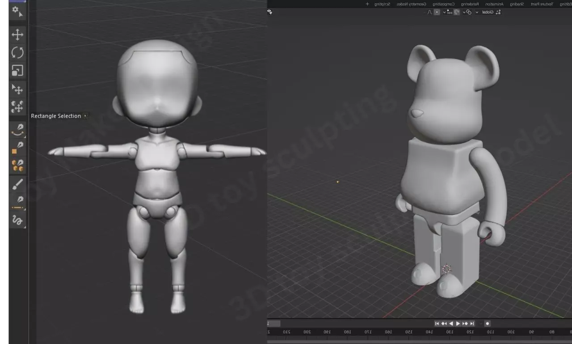
Task: Click the Rectangle Selection label
Action: (56, 116)
